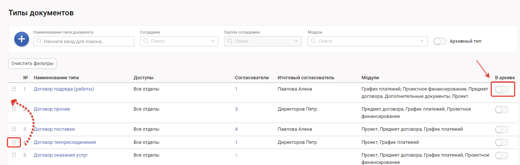Open the Группа сотрудника dropdown
This screenshot has width=520, height=165.
263,41
